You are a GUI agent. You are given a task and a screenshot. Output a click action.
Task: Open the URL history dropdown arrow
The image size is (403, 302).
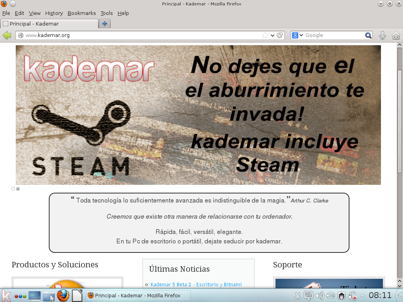272,35
